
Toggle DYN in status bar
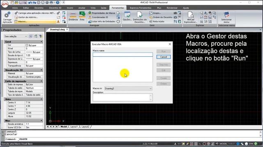pos(251,144)
